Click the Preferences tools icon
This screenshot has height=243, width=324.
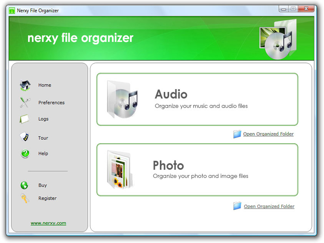pos(25,102)
